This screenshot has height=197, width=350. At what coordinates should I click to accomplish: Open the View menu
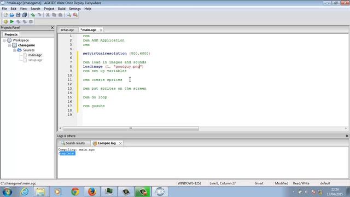click(23, 9)
